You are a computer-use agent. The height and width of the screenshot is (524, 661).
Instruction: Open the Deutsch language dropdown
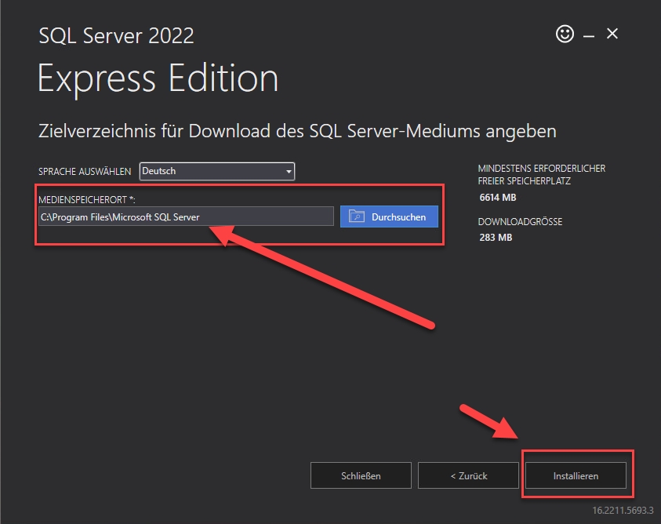(217, 171)
